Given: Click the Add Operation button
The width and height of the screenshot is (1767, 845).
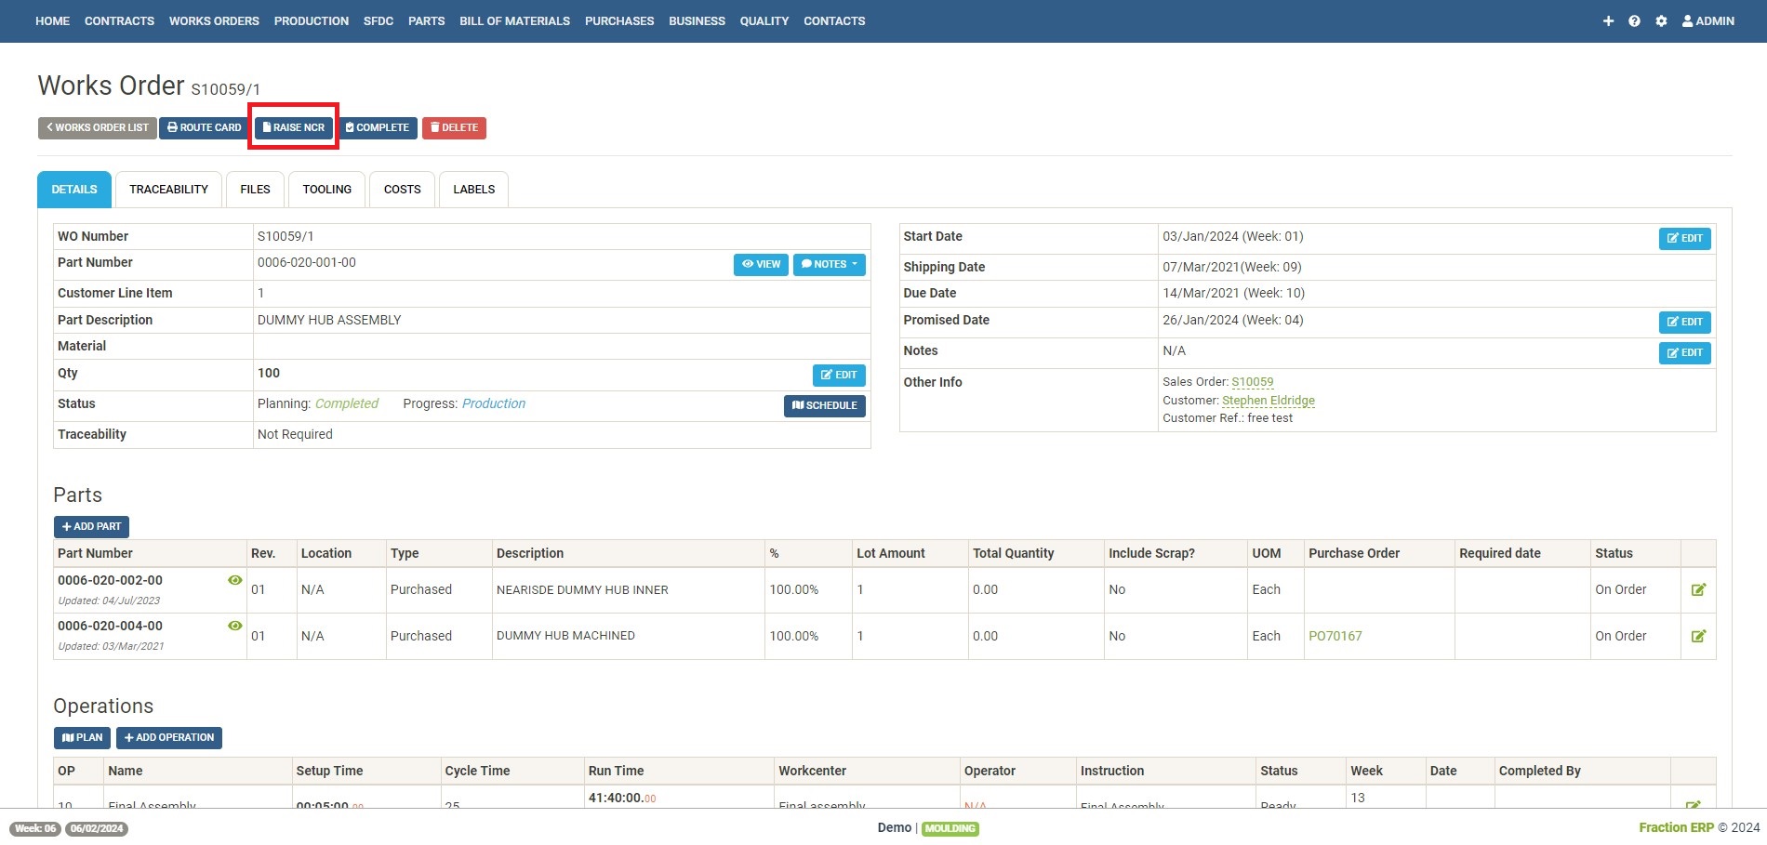Looking at the screenshot, I should coord(169,738).
